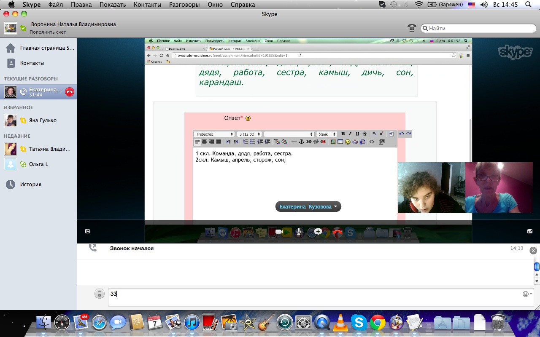Open the chat with Яна Гулько
The width and height of the screenshot is (540, 337).
tap(42, 120)
